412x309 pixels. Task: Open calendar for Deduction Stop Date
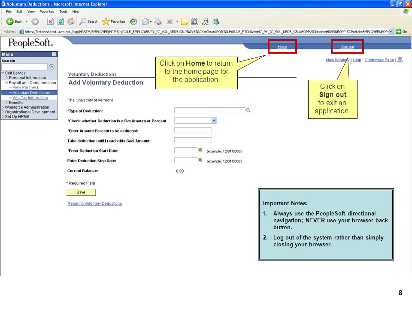[x=200, y=160]
